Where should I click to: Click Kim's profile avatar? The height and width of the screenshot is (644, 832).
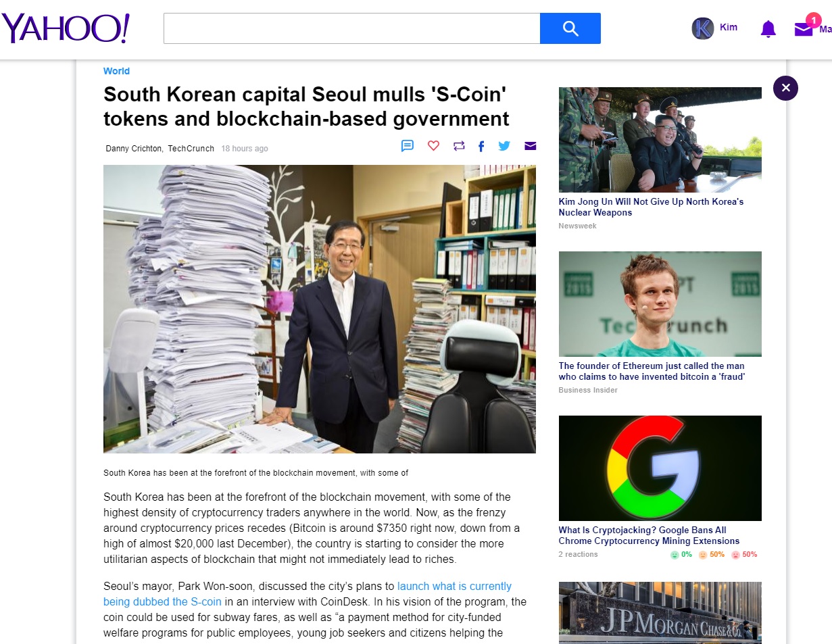[x=703, y=28]
